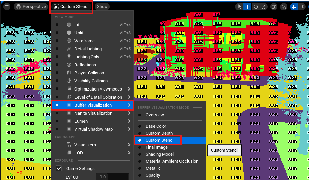Toggle grid snapping icon

(294, 7)
